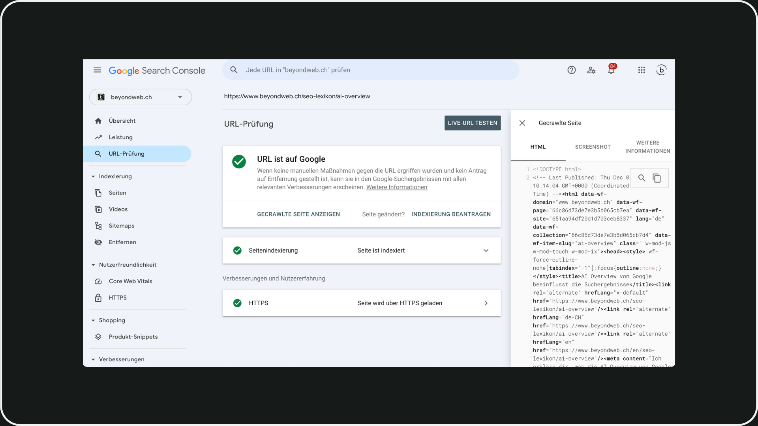The image size is (758, 426).
Task: Click the Seiten pages icon
Action: (x=98, y=193)
